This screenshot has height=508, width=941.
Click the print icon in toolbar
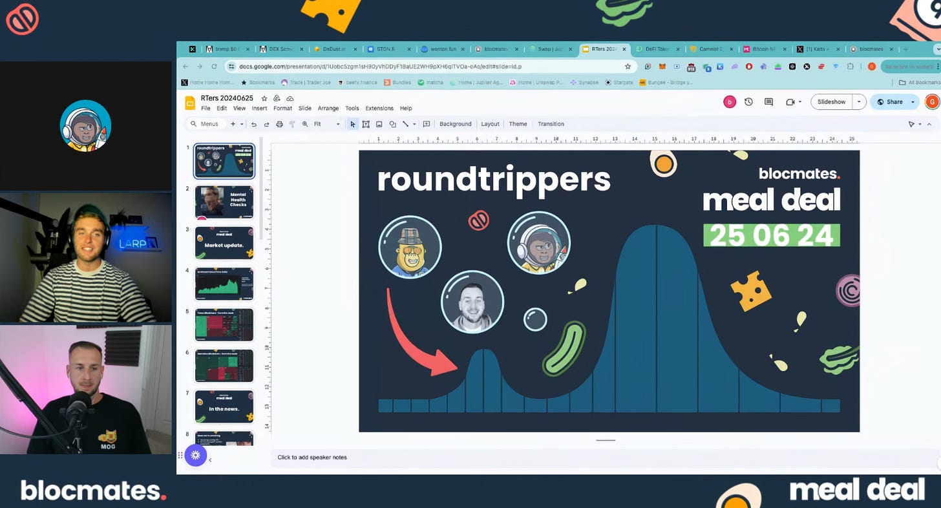(x=279, y=124)
